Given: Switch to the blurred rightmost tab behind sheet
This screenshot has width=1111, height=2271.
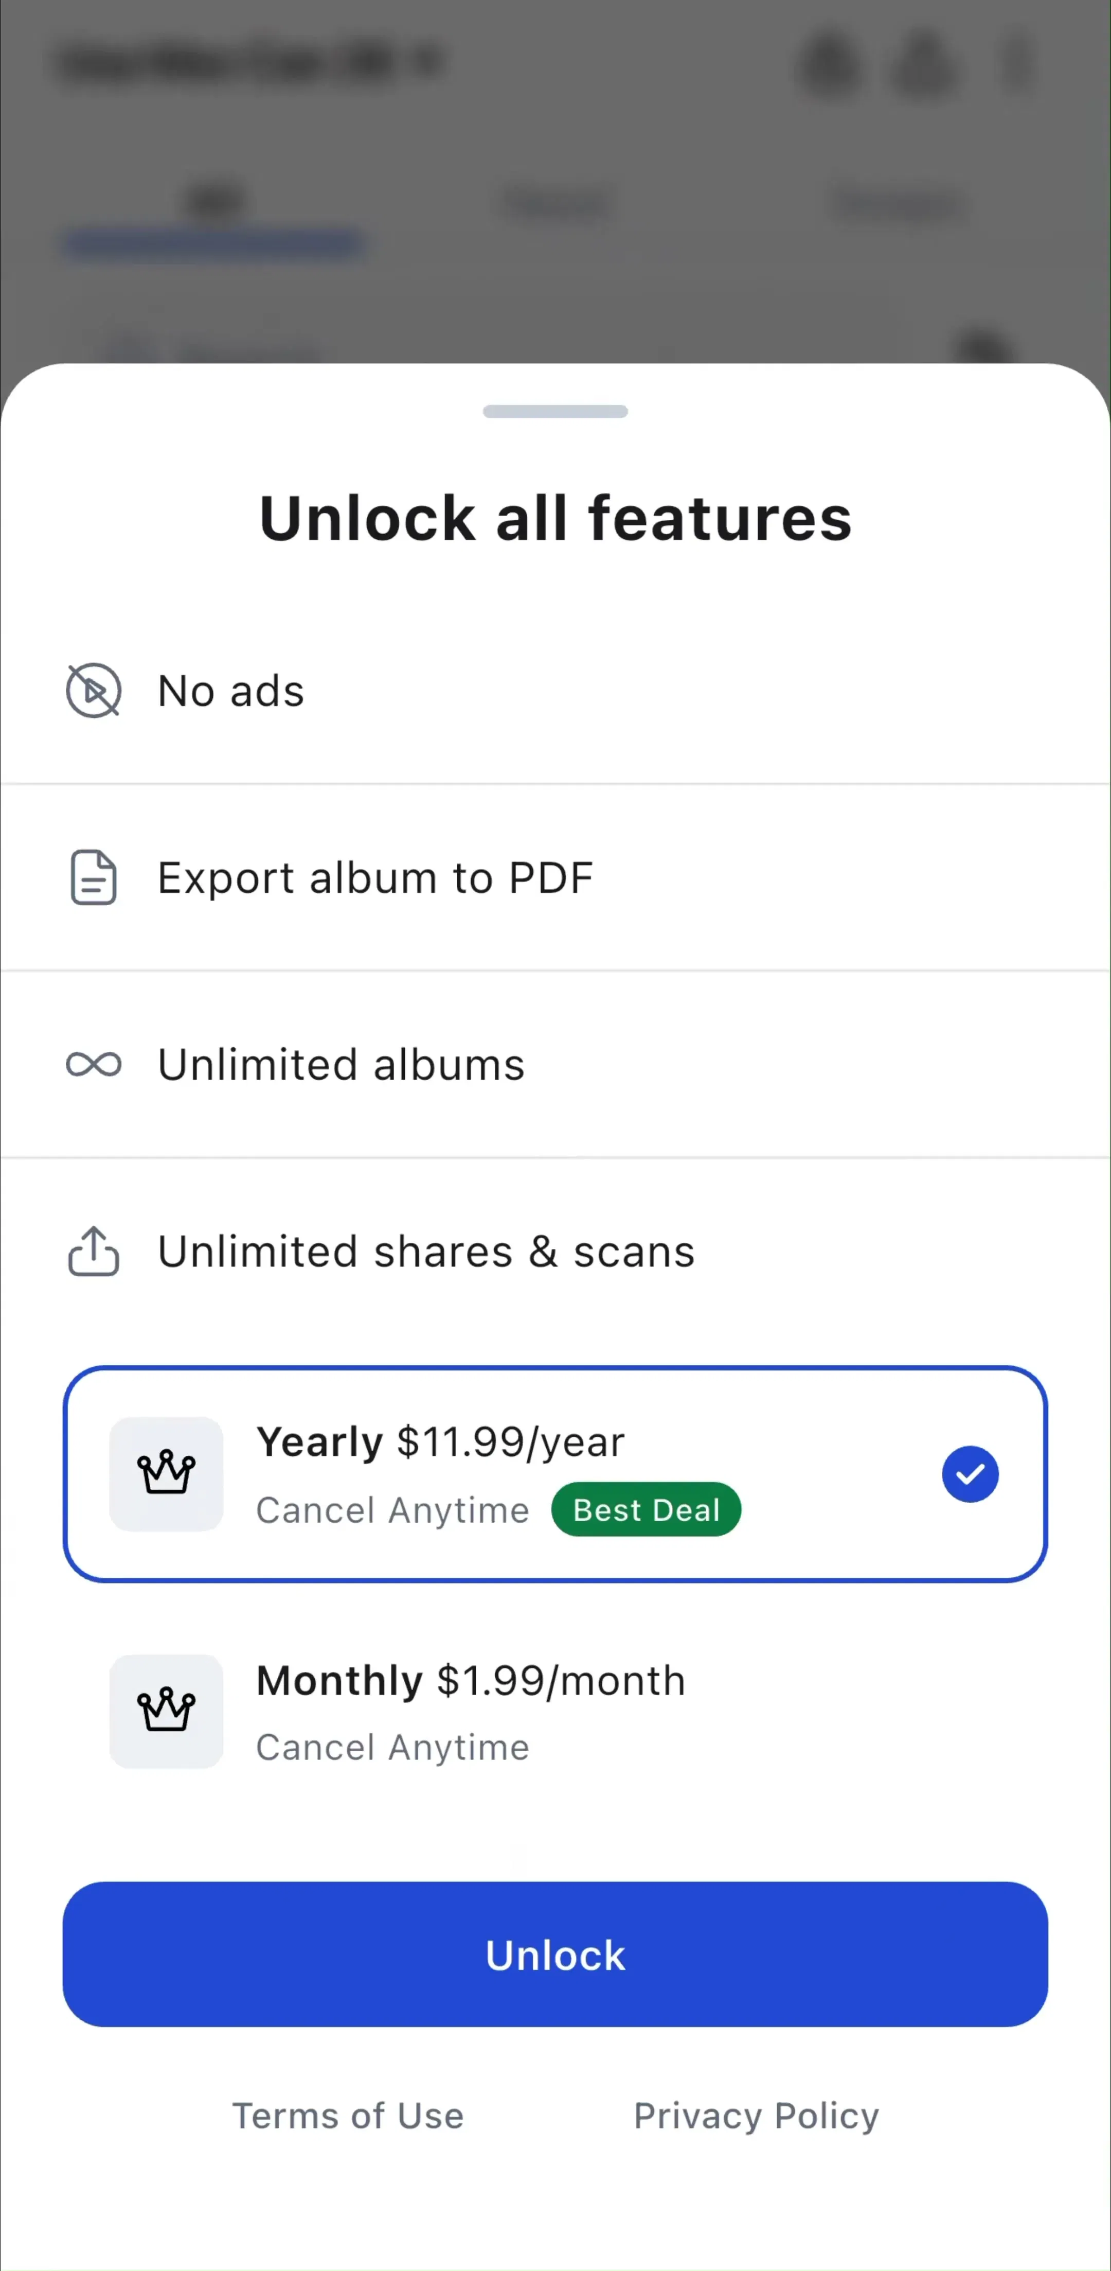Looking at the screenshot, I should tap(897, 204).
